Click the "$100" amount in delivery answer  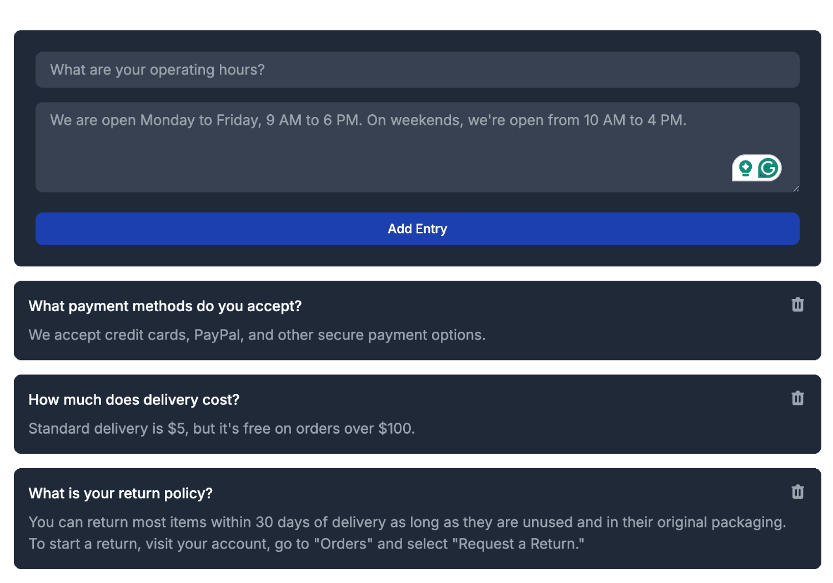coord(396,429)
